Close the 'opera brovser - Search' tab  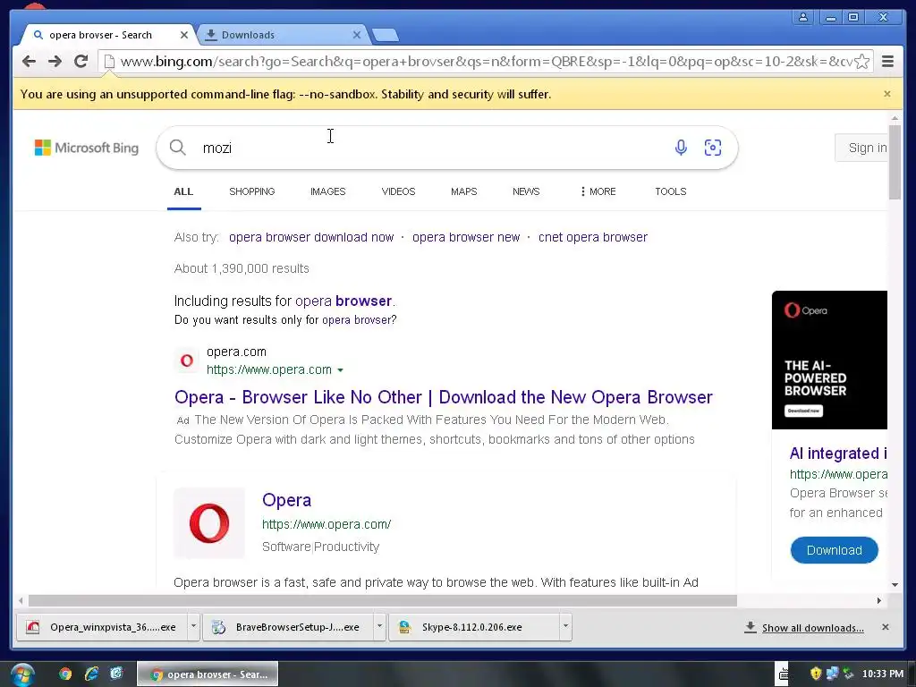tap(184, 35)
